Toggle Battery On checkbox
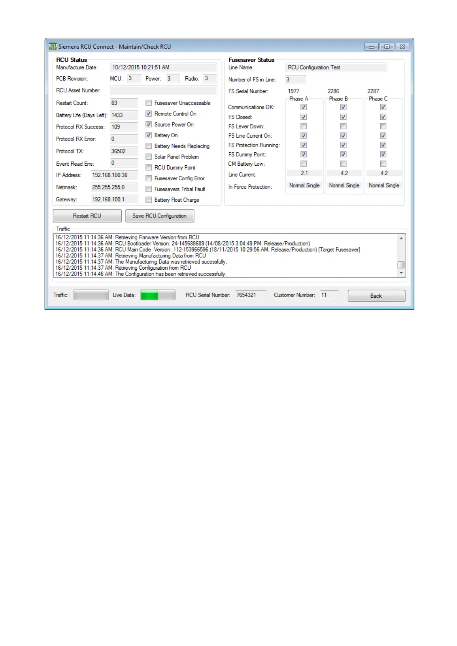This screenshot has width=457, height=646. tap(148, 135)
